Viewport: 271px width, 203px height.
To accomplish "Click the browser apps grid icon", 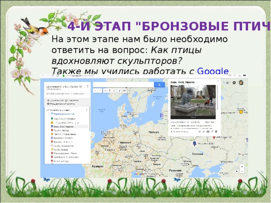I will [58, 76].
